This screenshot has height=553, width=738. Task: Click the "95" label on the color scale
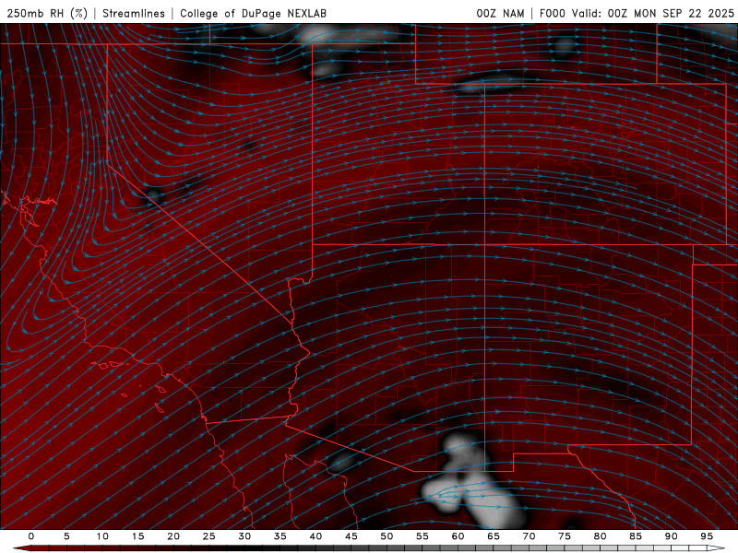[x=707, y=536]
